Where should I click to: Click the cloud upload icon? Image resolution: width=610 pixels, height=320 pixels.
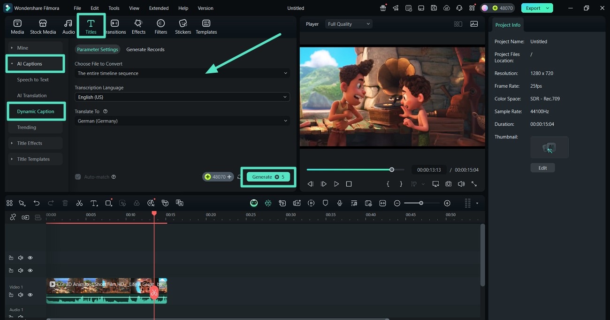tap(447, 8)
